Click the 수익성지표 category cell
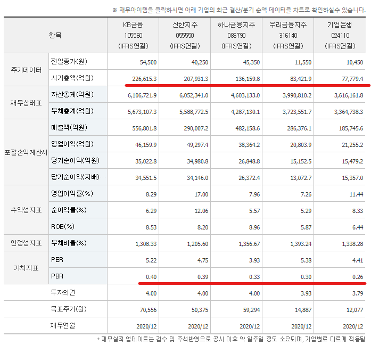 click(26, 210)
